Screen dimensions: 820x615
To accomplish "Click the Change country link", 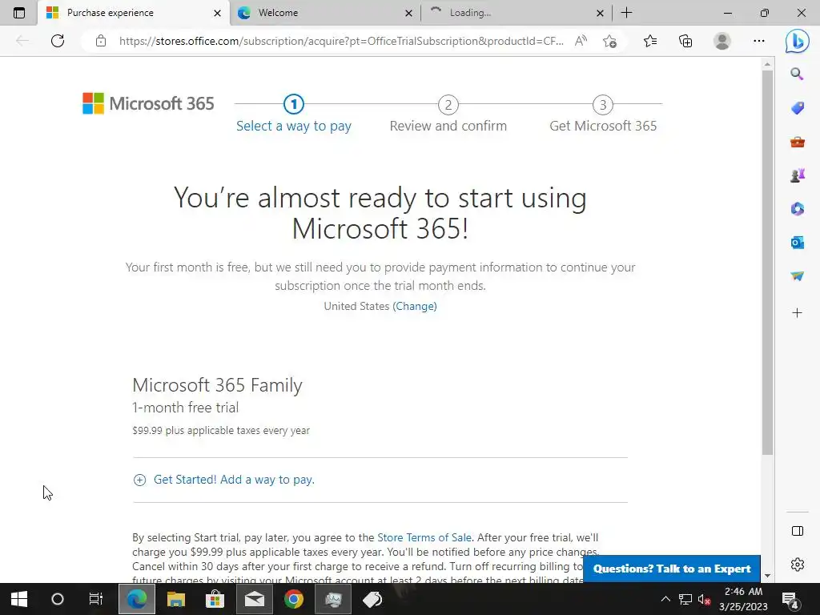I will click(x=415, y=306).
